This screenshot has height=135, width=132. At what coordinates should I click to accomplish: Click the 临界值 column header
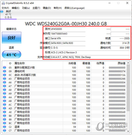point(98,63)
